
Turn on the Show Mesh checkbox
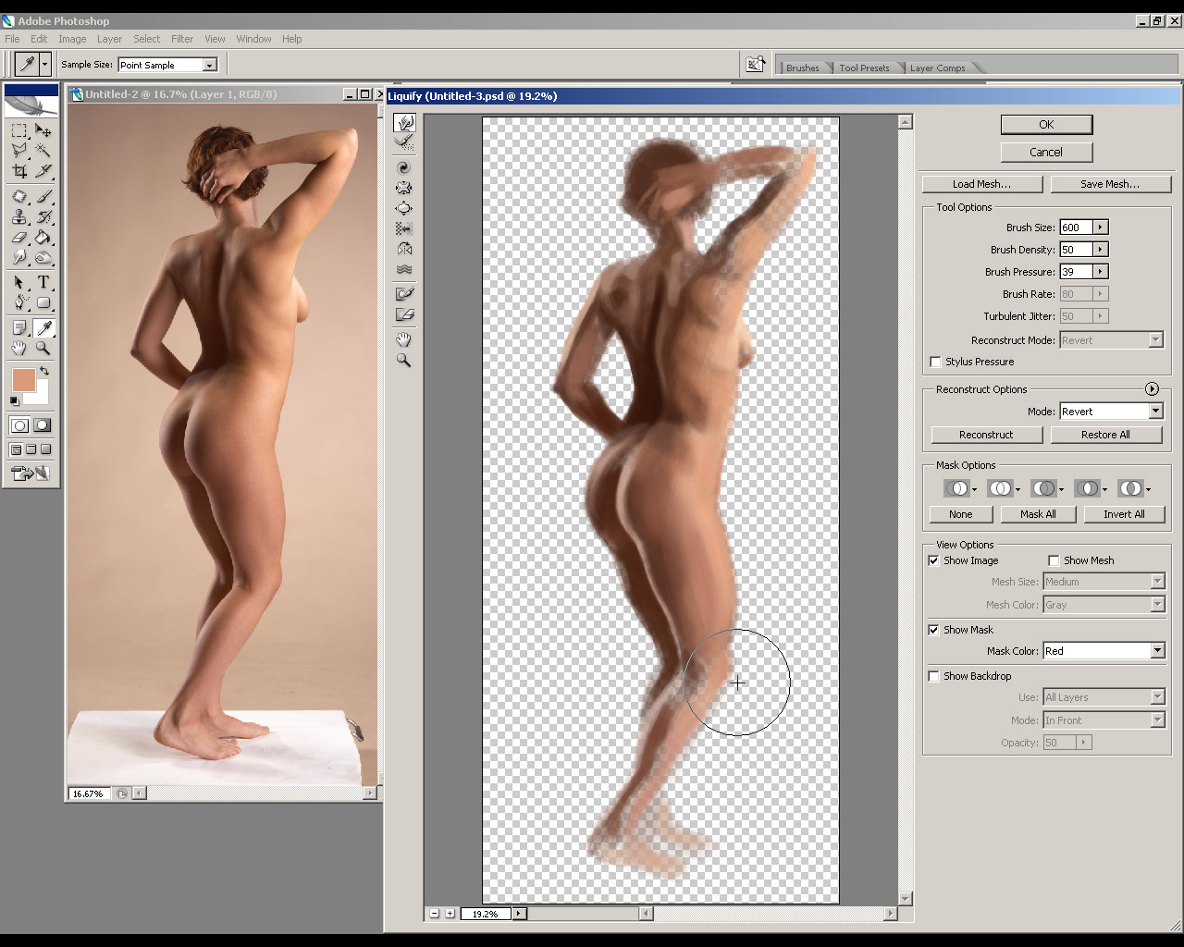[1054, 560]
